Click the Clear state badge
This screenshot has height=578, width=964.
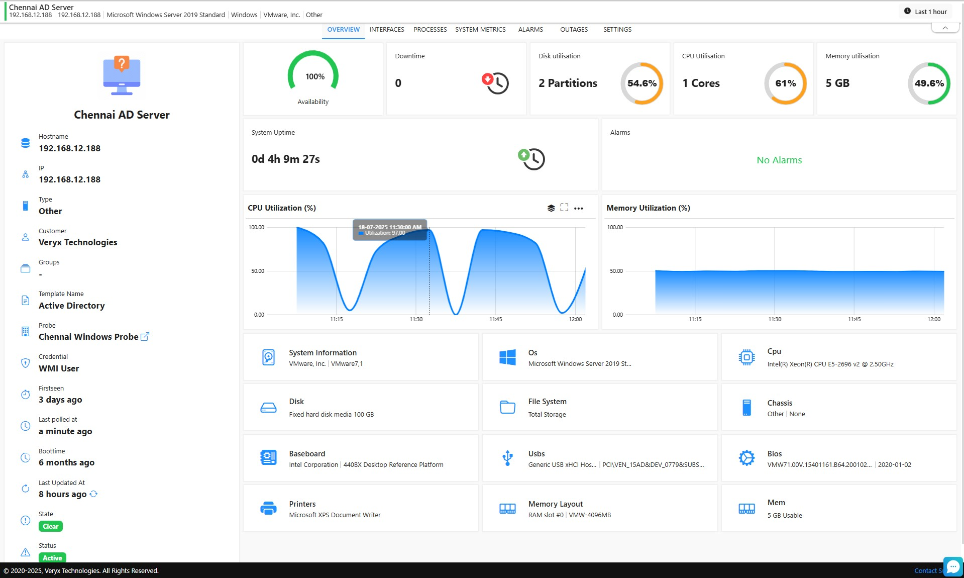[51, 526]
